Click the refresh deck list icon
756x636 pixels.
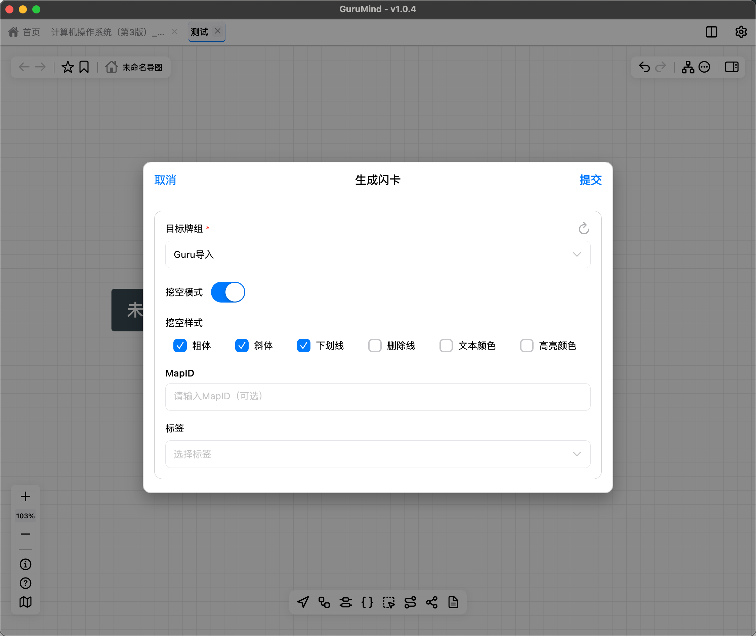tap(583, 228)
